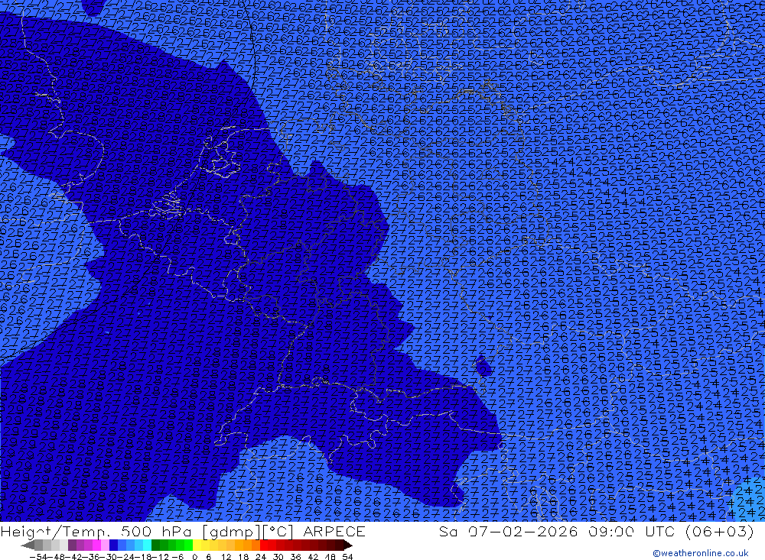765x560 pixels.
Task: Click the gray left arrow of color scale
Action: tap(28, 545)
